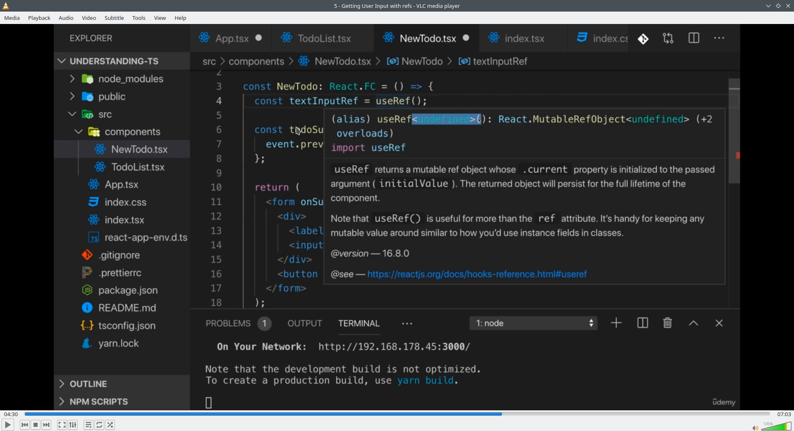Click the Previous media skip-back icon

point(24,425)
